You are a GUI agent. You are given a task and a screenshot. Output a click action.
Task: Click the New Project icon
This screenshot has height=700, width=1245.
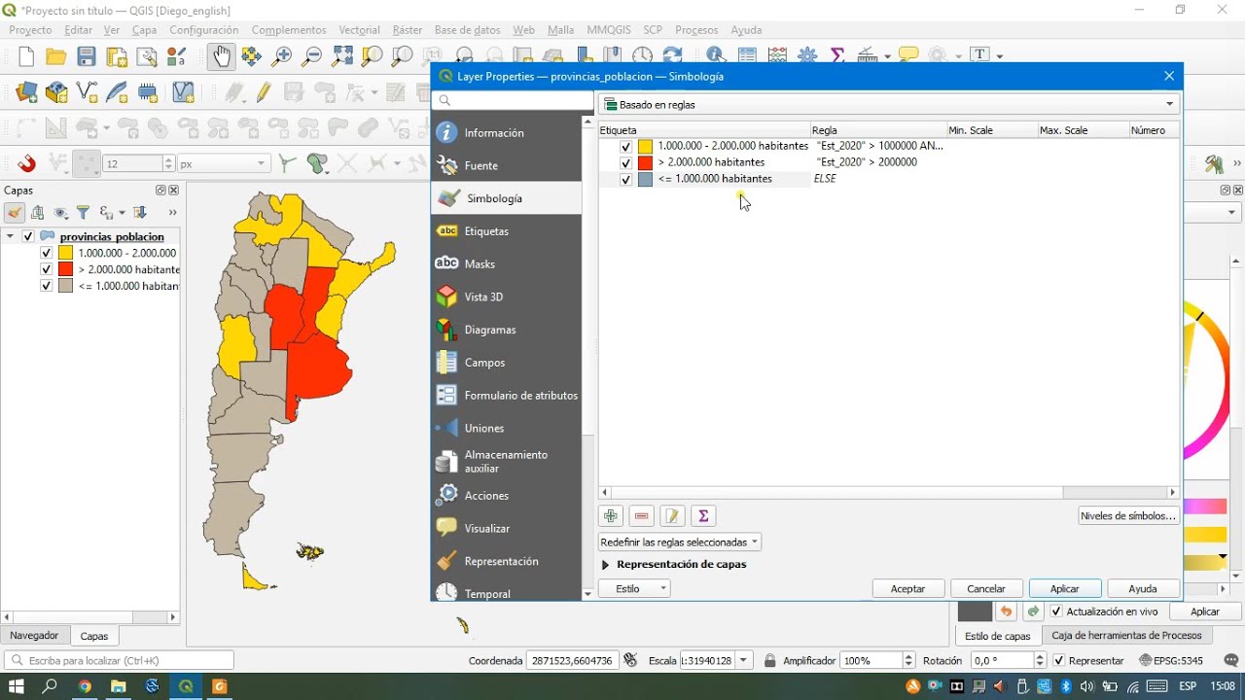tap(26, 57)
